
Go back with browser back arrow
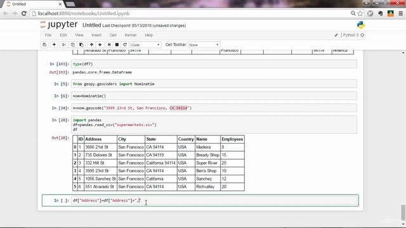pyautogui.click(x=6, y=13)
